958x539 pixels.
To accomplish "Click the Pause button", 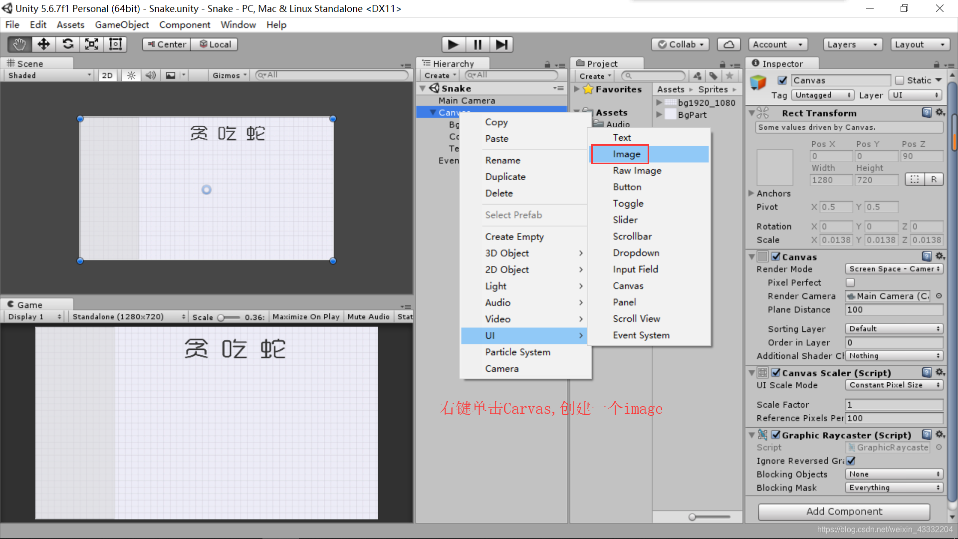I will pyautogui.click(x=478, y=44).
